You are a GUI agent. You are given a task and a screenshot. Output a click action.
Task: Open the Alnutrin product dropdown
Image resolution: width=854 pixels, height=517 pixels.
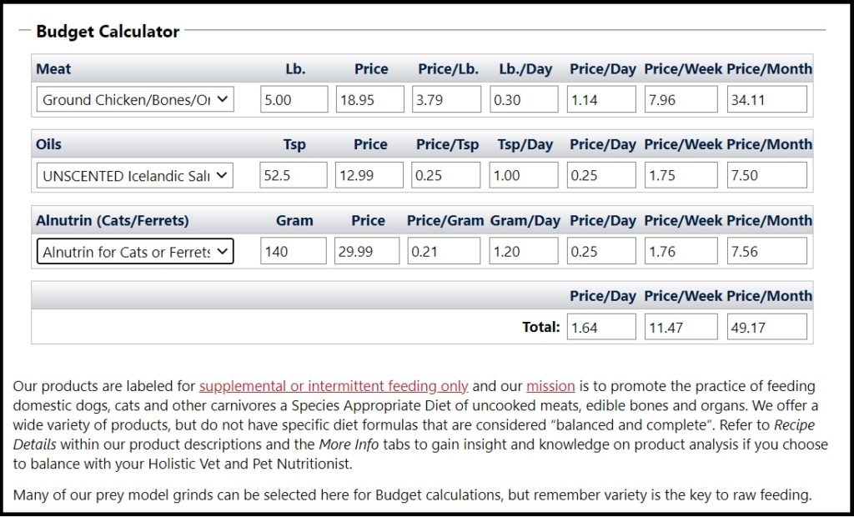click(135, 252)
